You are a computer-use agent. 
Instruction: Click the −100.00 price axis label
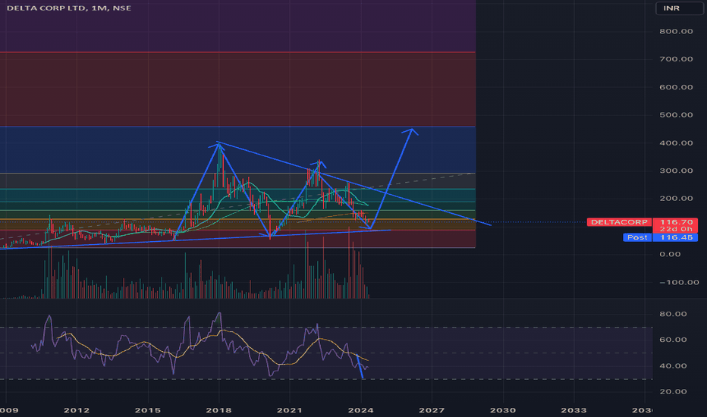click(x=679, y=282)
